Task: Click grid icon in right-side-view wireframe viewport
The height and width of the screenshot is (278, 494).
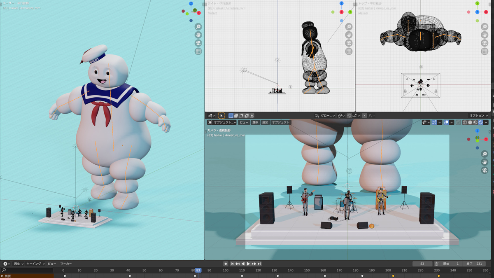Action: pyautogui.click(x=349, y=51)
